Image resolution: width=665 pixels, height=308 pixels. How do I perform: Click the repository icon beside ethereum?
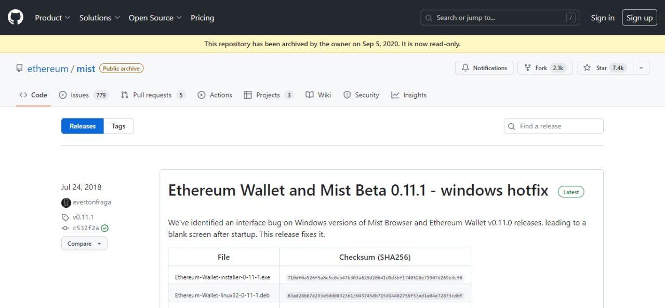click(20, 69)
